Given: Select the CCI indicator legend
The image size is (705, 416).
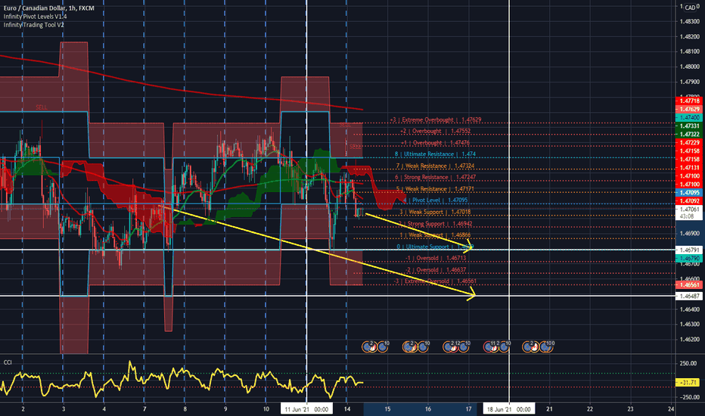Looking at the screenshot, I should click(8, 362).
